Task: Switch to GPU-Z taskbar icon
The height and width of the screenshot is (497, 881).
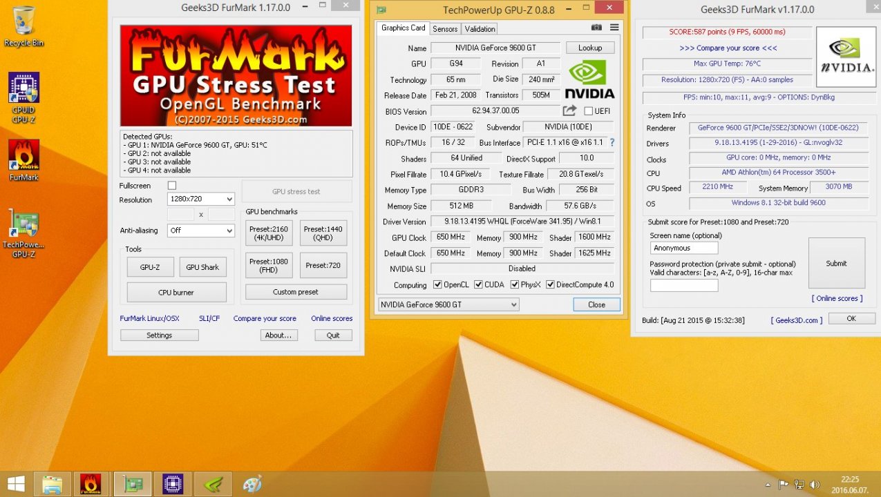Action: [x=133, y=484]
